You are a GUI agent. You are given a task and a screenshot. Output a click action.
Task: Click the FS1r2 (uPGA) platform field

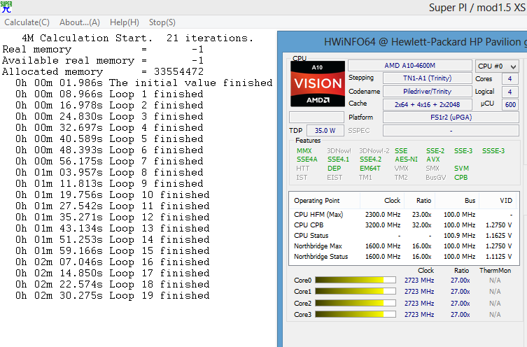451,118
